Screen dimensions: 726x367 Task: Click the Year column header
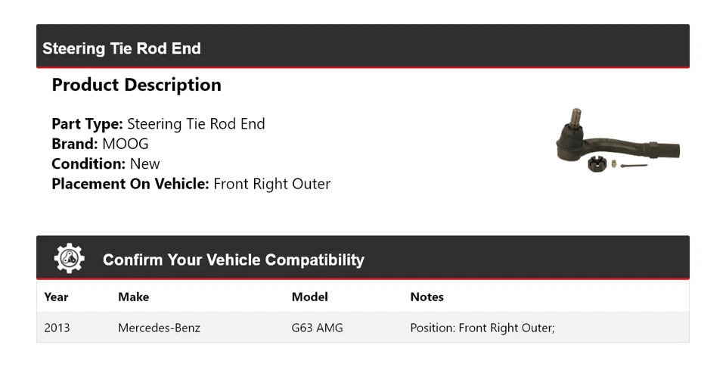pos(56,297)
